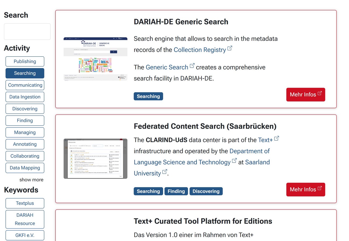Image resolution: width=349 pixels, height=241 pixels.
Task: Toggle the Publishing activity filter
Action: [25, 61]
